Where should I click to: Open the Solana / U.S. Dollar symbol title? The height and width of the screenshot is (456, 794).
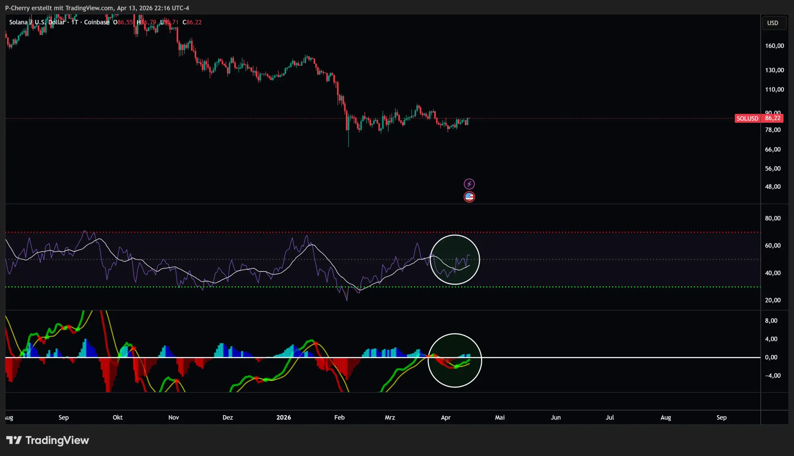37,22
